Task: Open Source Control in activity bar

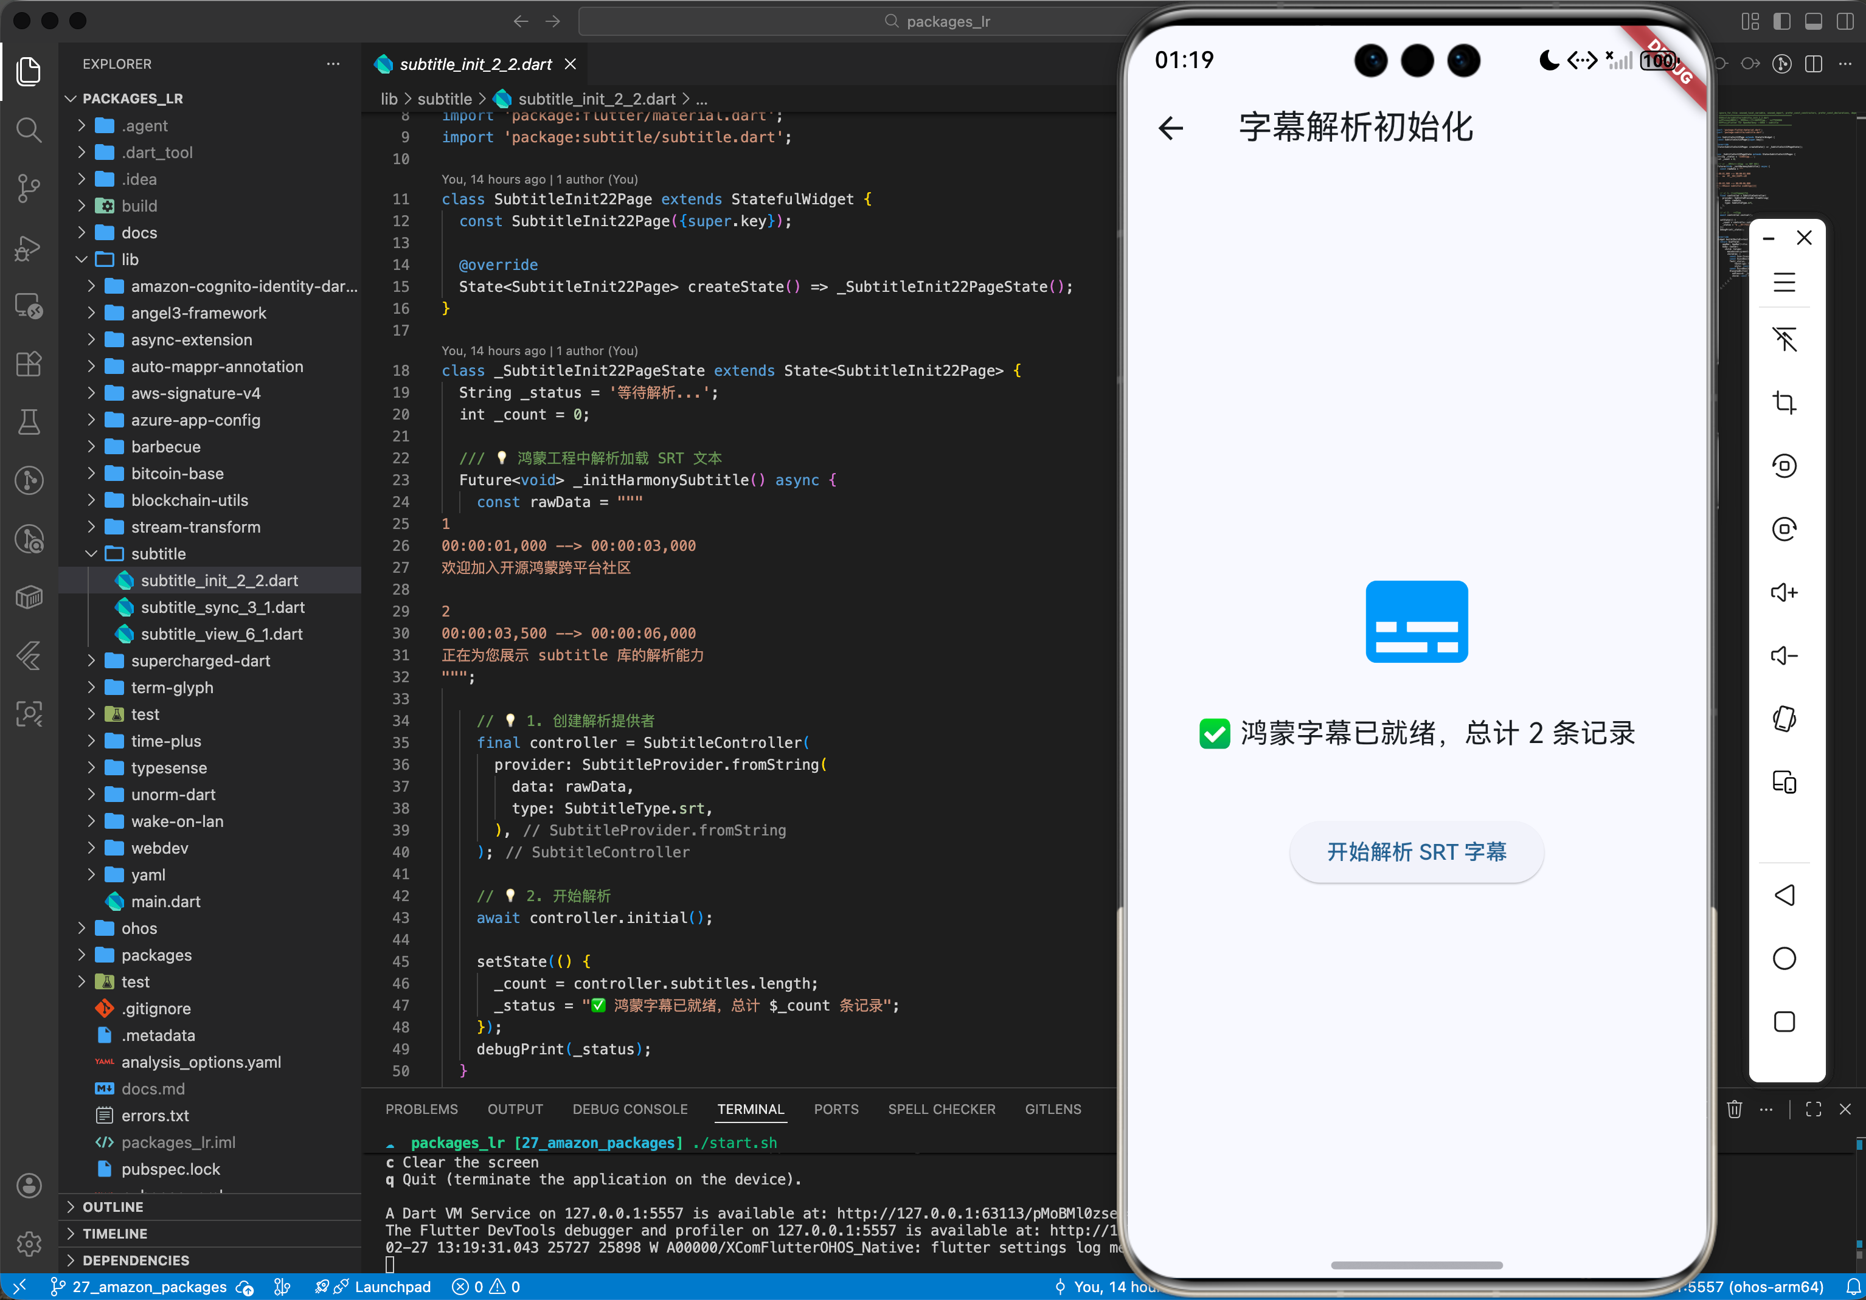Action: (x=29, y=188)
